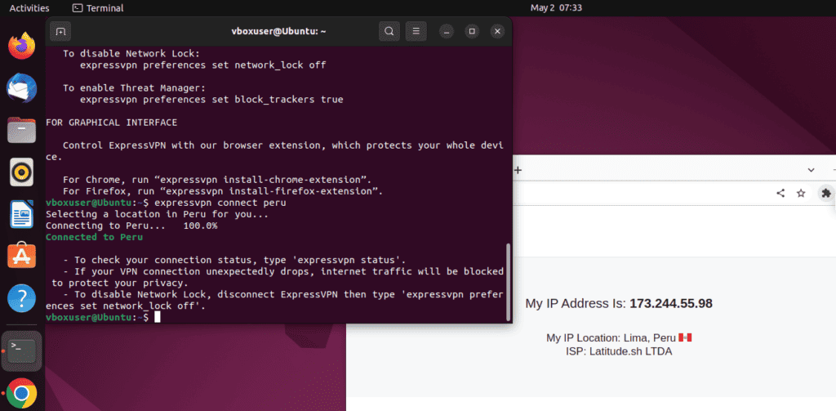The width and height of the screenshot is (836, 411).
Task: Open the Files manager in dock
Action: point(21,130)
